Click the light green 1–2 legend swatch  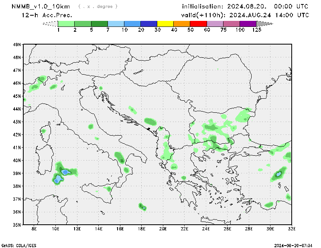click(x=66, y=24)
